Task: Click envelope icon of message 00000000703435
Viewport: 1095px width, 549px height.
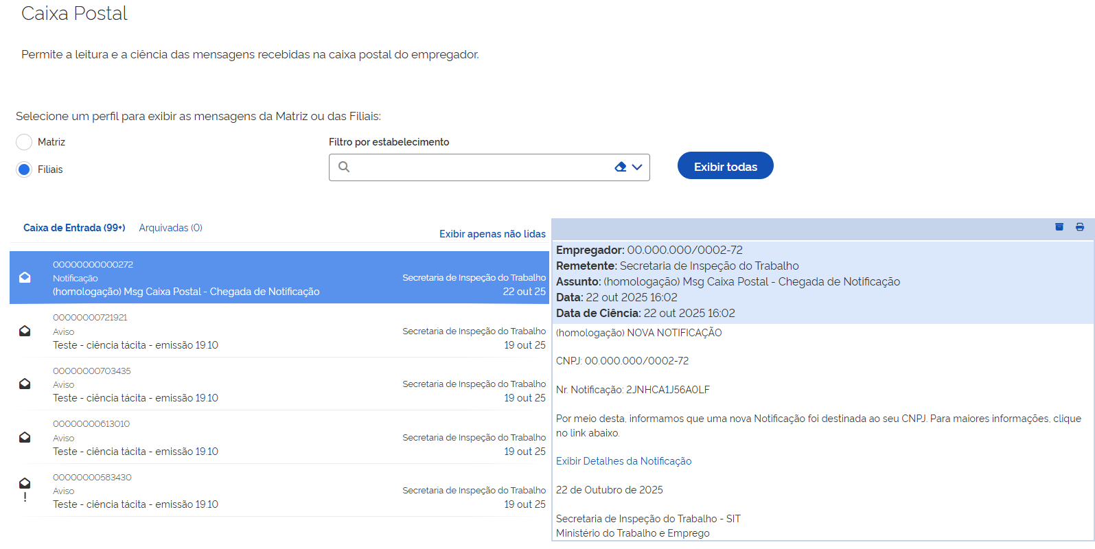Action: (x=25, y=384)
